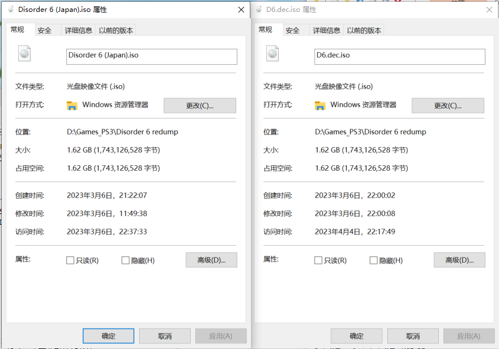Click 应用(A) button in D6.dec.iso window
The height and width of the screenshot is (349, 499).
[469, 336]
